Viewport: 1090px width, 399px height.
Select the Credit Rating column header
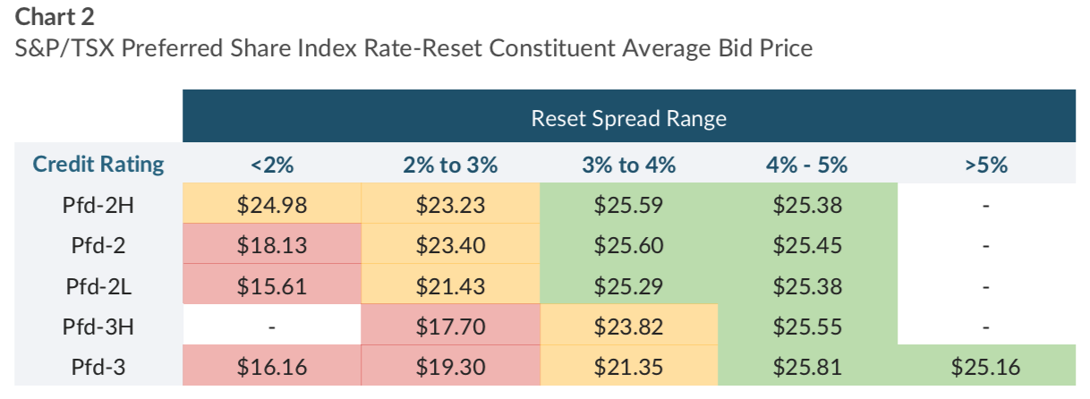pyautogui.click(x=98, y=165)
